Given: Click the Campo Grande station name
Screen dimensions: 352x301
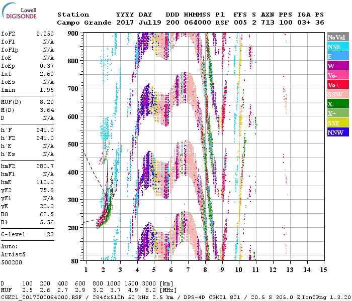Looking at the screenshot, I should [82, 23].
